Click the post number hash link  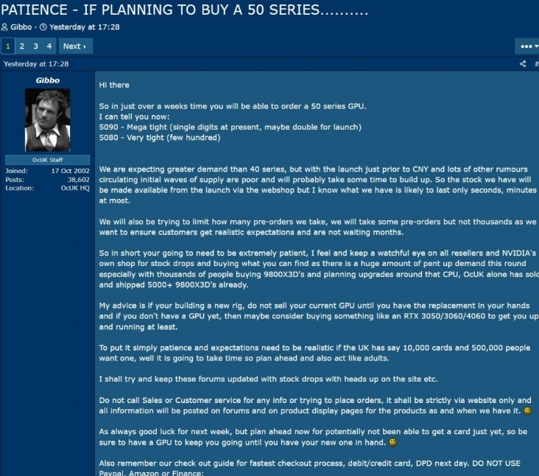tap(537, 64)
